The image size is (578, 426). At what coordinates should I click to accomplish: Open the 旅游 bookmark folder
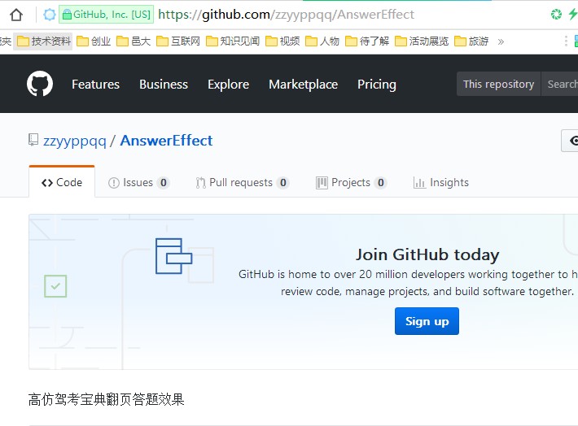pos(471,41)
